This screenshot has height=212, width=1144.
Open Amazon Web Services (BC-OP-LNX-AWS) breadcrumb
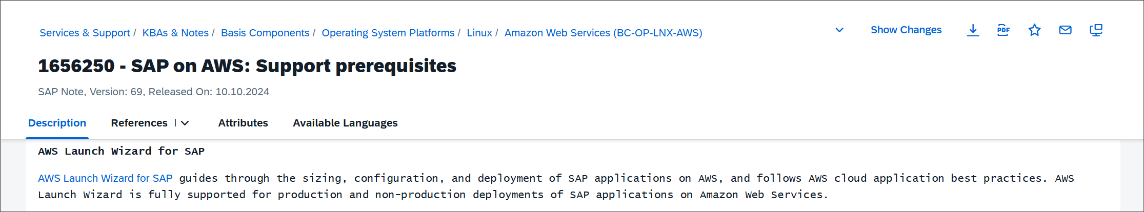604,33
